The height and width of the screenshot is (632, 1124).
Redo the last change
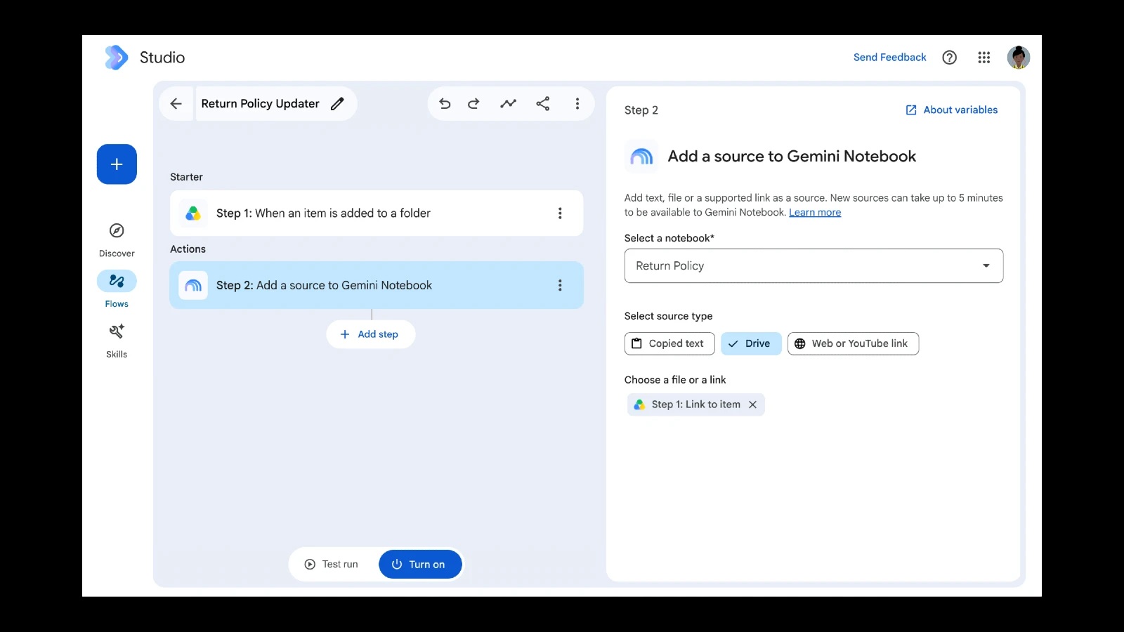coord(473,104)
